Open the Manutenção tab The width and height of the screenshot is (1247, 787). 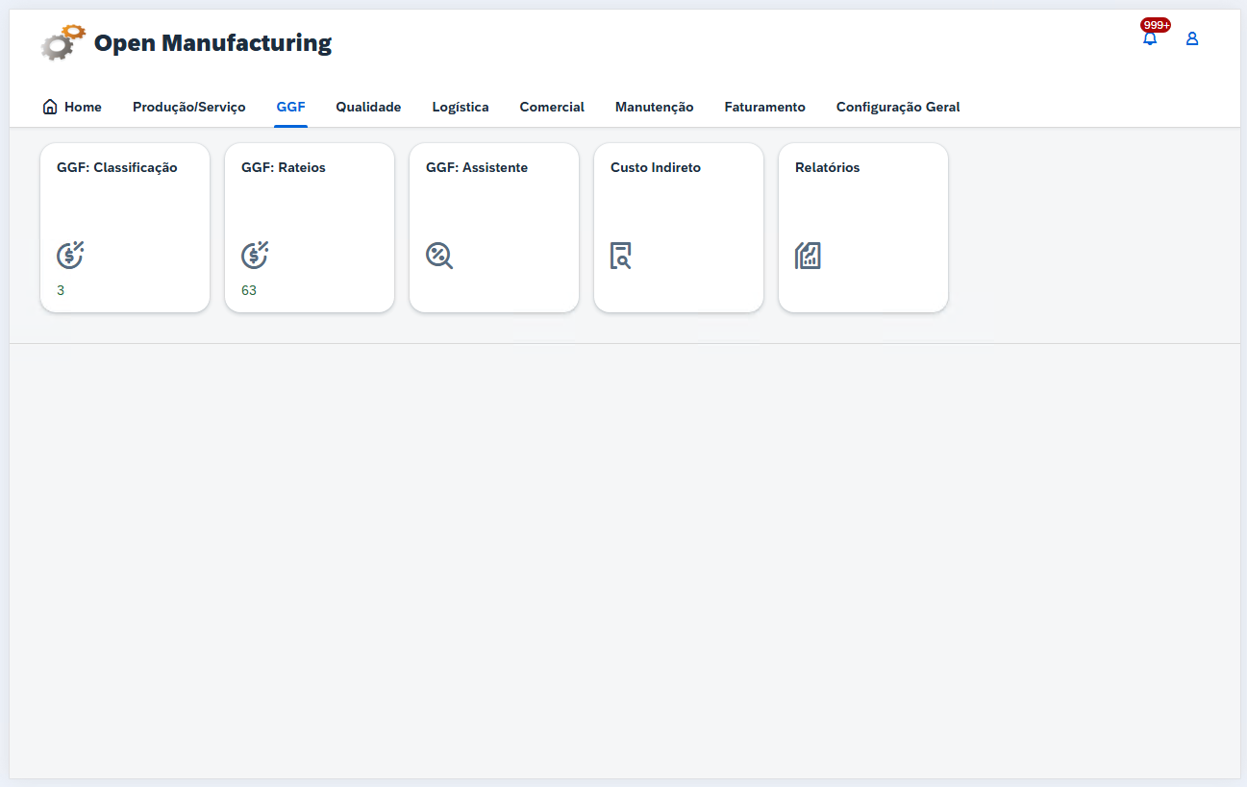[x=654, y=107]
